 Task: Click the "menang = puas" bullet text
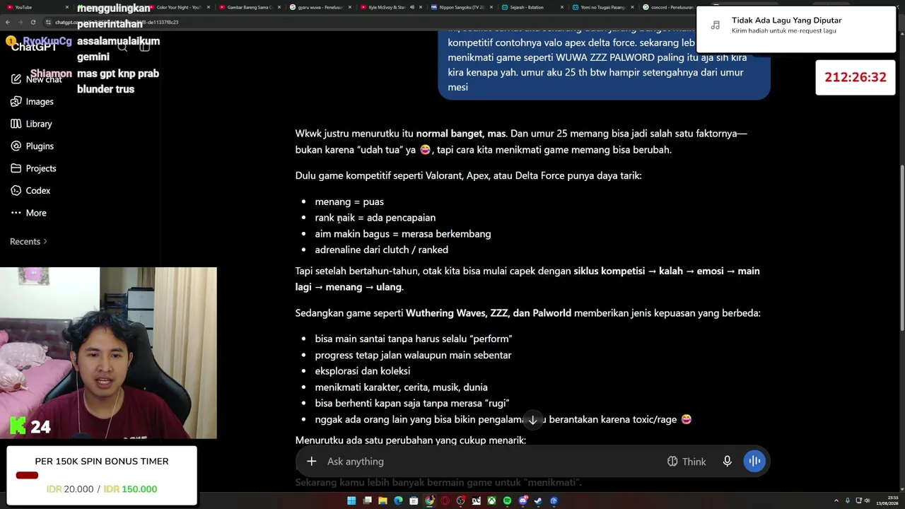pyautogui.click(x=349, y=202)
